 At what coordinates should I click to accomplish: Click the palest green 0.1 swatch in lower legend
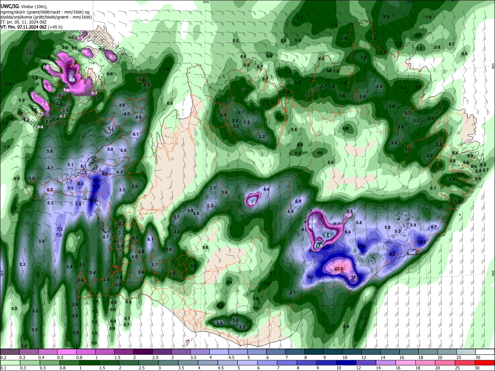click(10, 362)
